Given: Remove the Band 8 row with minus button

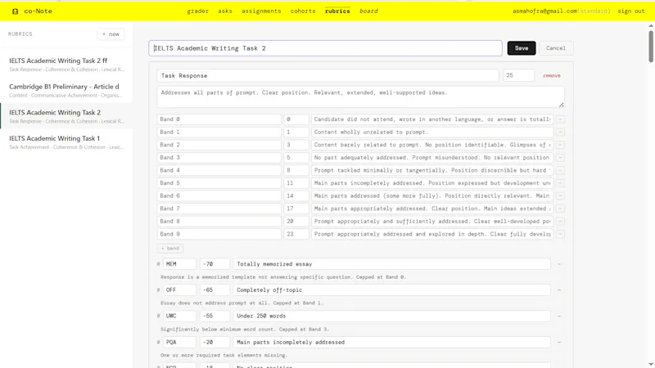Looking at the screenshot, I should click(560, 221).
